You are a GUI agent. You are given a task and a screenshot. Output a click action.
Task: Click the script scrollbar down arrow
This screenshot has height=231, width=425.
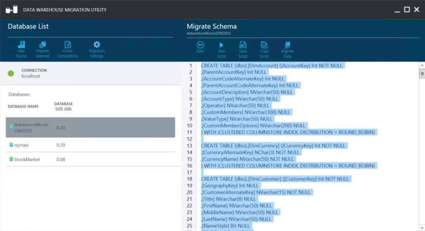(422, 227)
